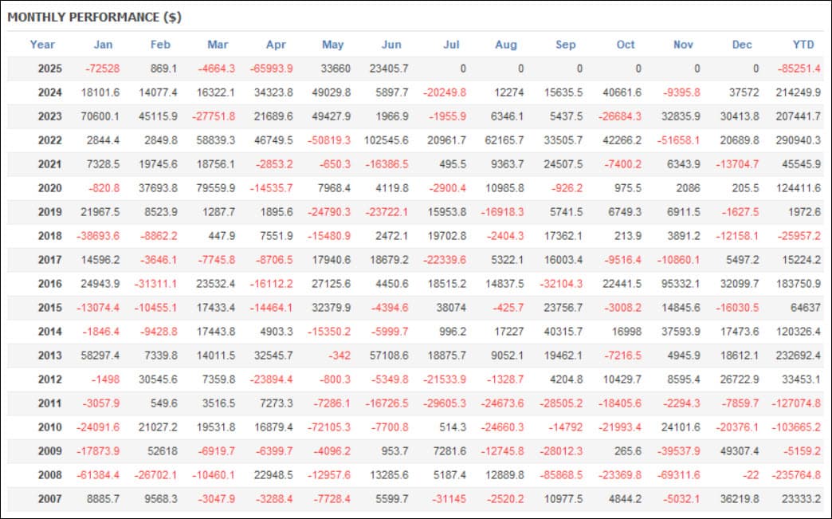This screenshot has width=832, height=519.
Task: Select the 2018 year row label
Action: (50, 236)
